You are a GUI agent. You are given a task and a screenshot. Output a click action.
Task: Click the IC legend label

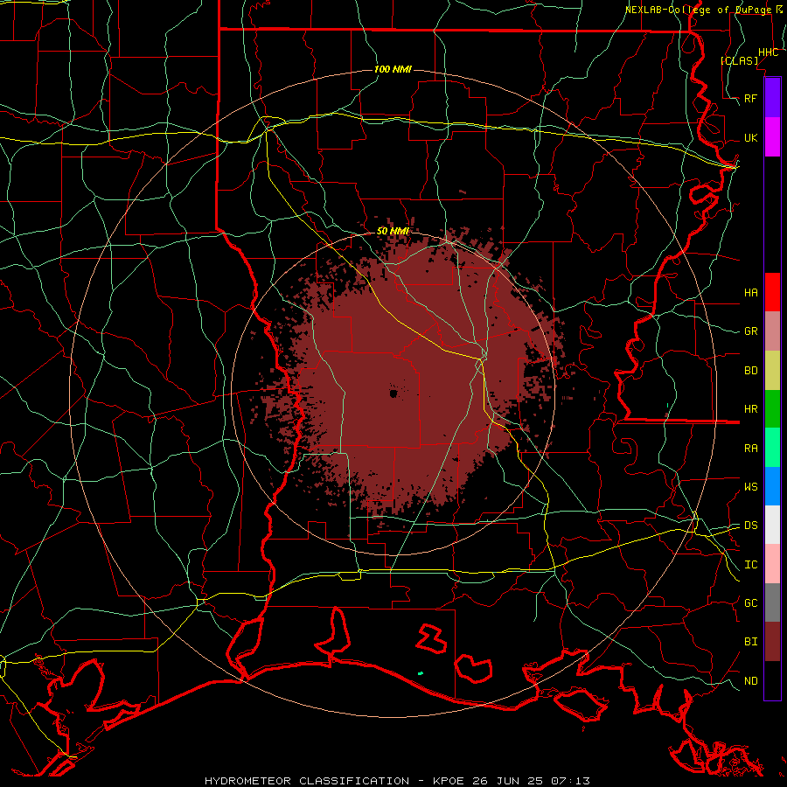(x=750, y=565)
